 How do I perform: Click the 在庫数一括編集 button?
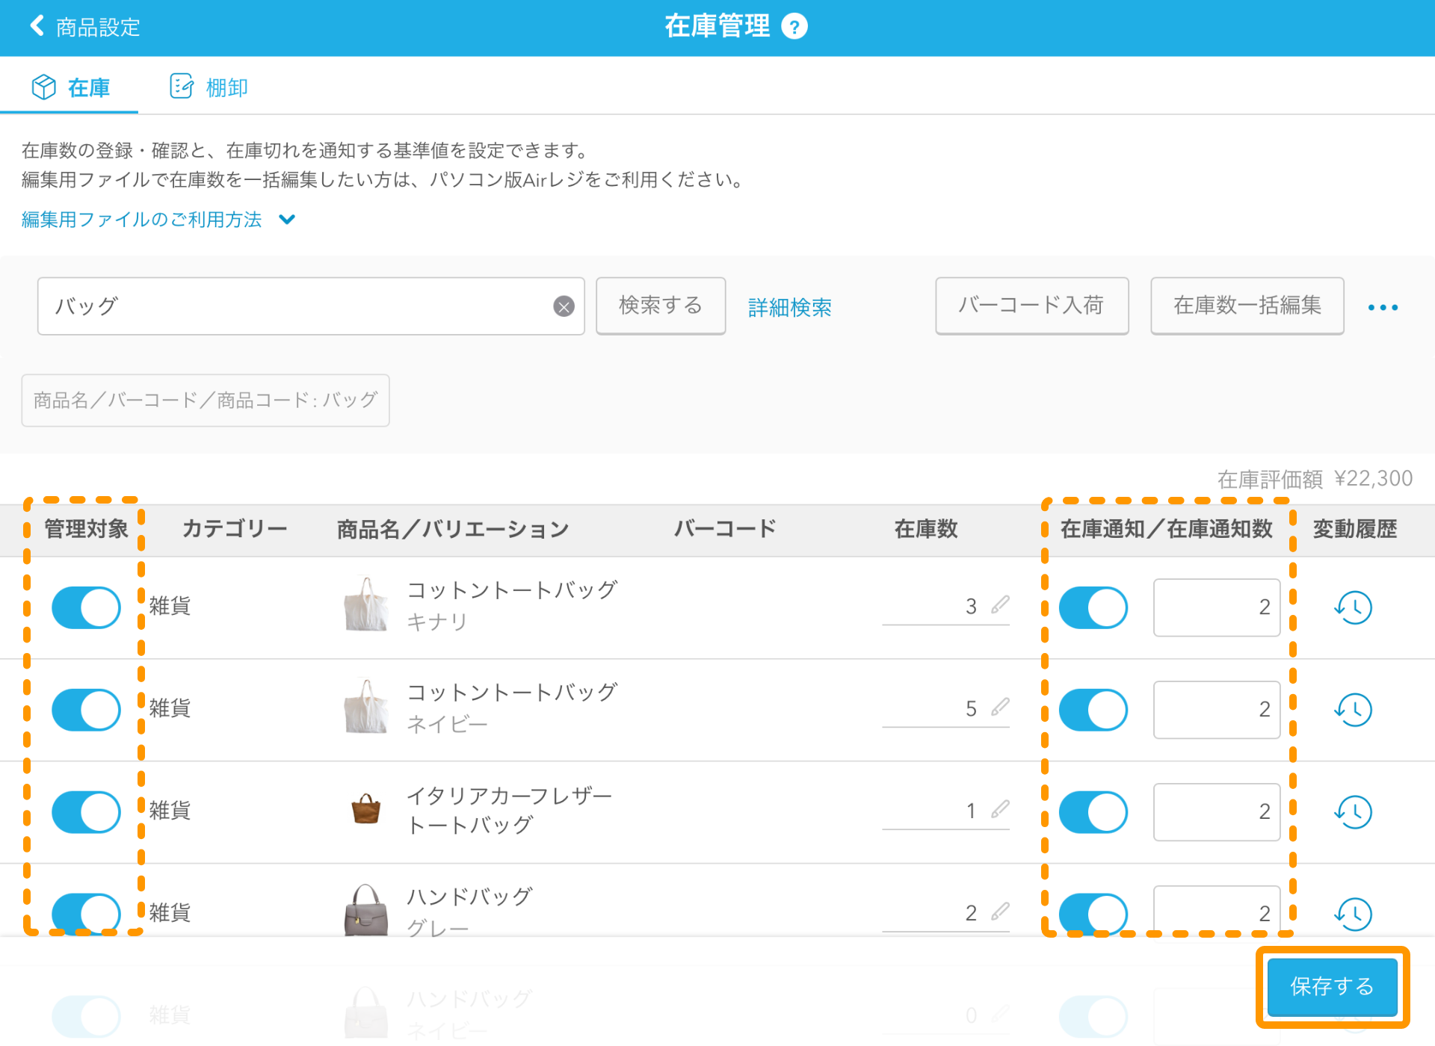[x=1247, y=306]
